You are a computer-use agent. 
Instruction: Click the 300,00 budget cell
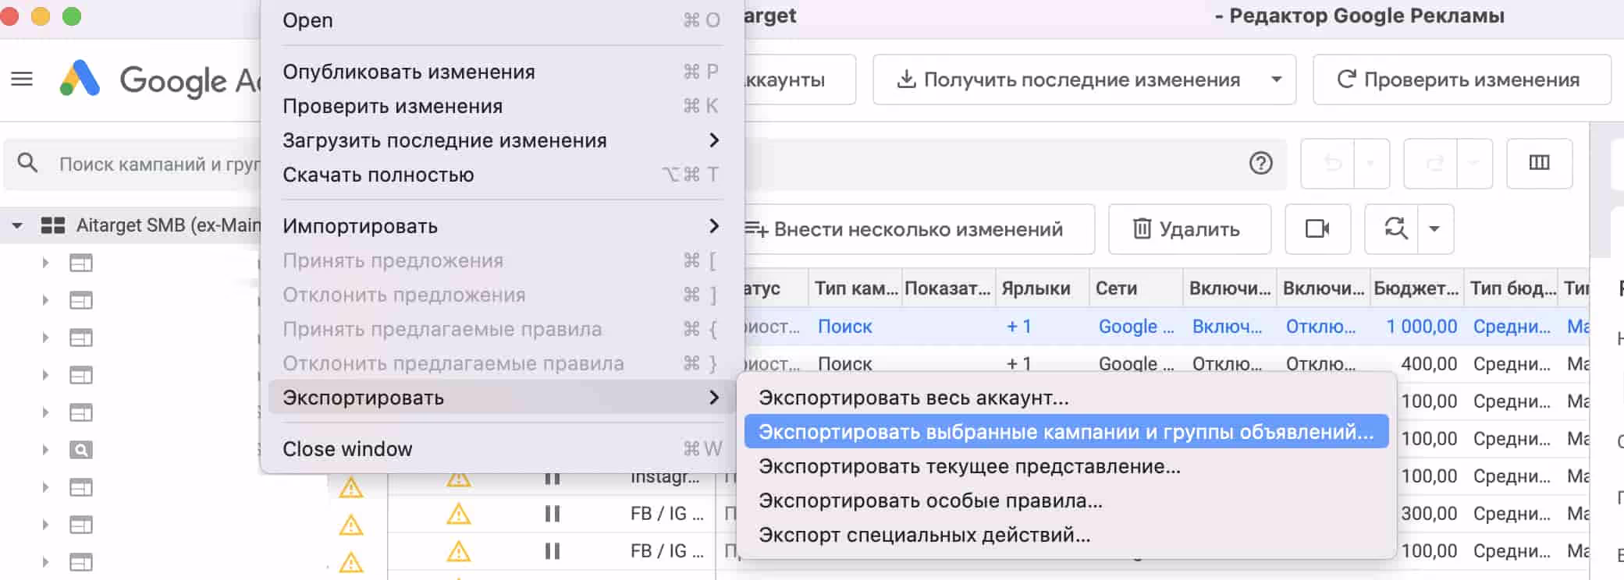tap(1429, 514)
